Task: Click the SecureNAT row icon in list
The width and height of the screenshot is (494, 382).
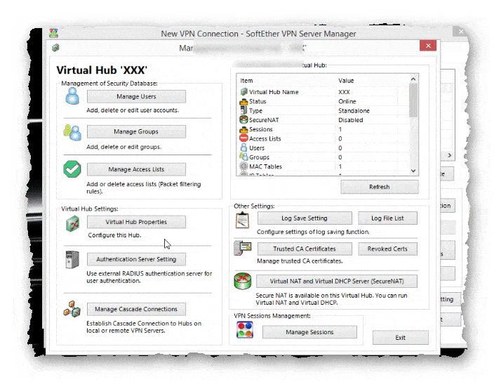Action: (244, 120)
